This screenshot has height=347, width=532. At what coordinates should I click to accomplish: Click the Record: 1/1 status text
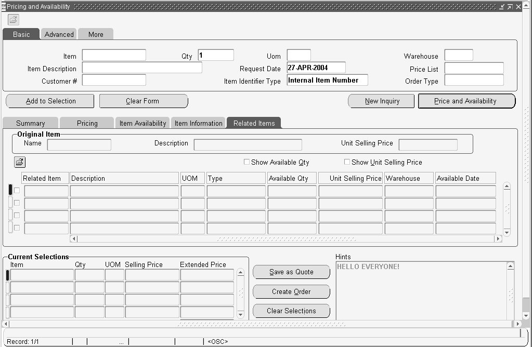pyautogui.click(x=23, y=342)
